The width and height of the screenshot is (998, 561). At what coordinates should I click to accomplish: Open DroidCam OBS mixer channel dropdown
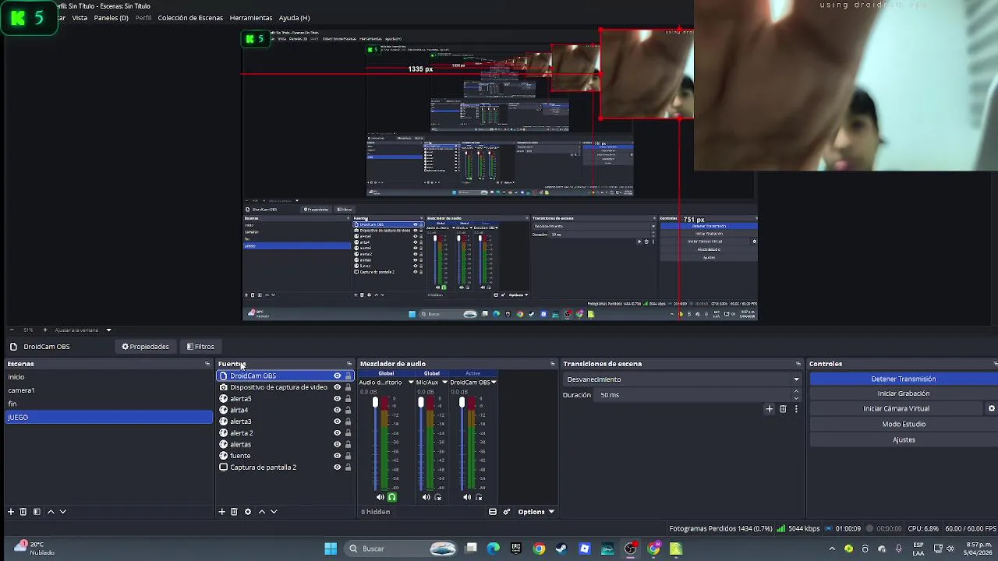click(x=494, y=383)
